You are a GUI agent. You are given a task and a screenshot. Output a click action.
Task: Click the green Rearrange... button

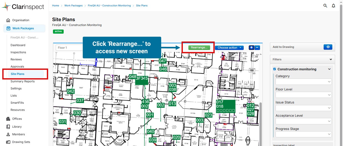pos(199,47)
